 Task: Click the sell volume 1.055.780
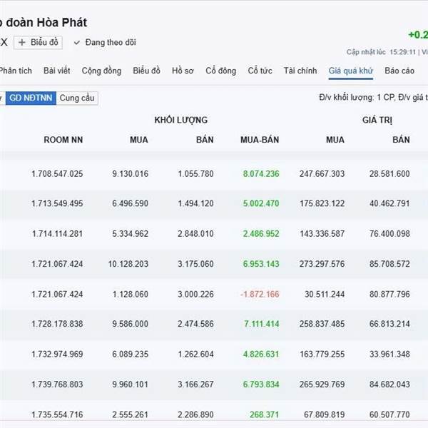click(195, 174)
